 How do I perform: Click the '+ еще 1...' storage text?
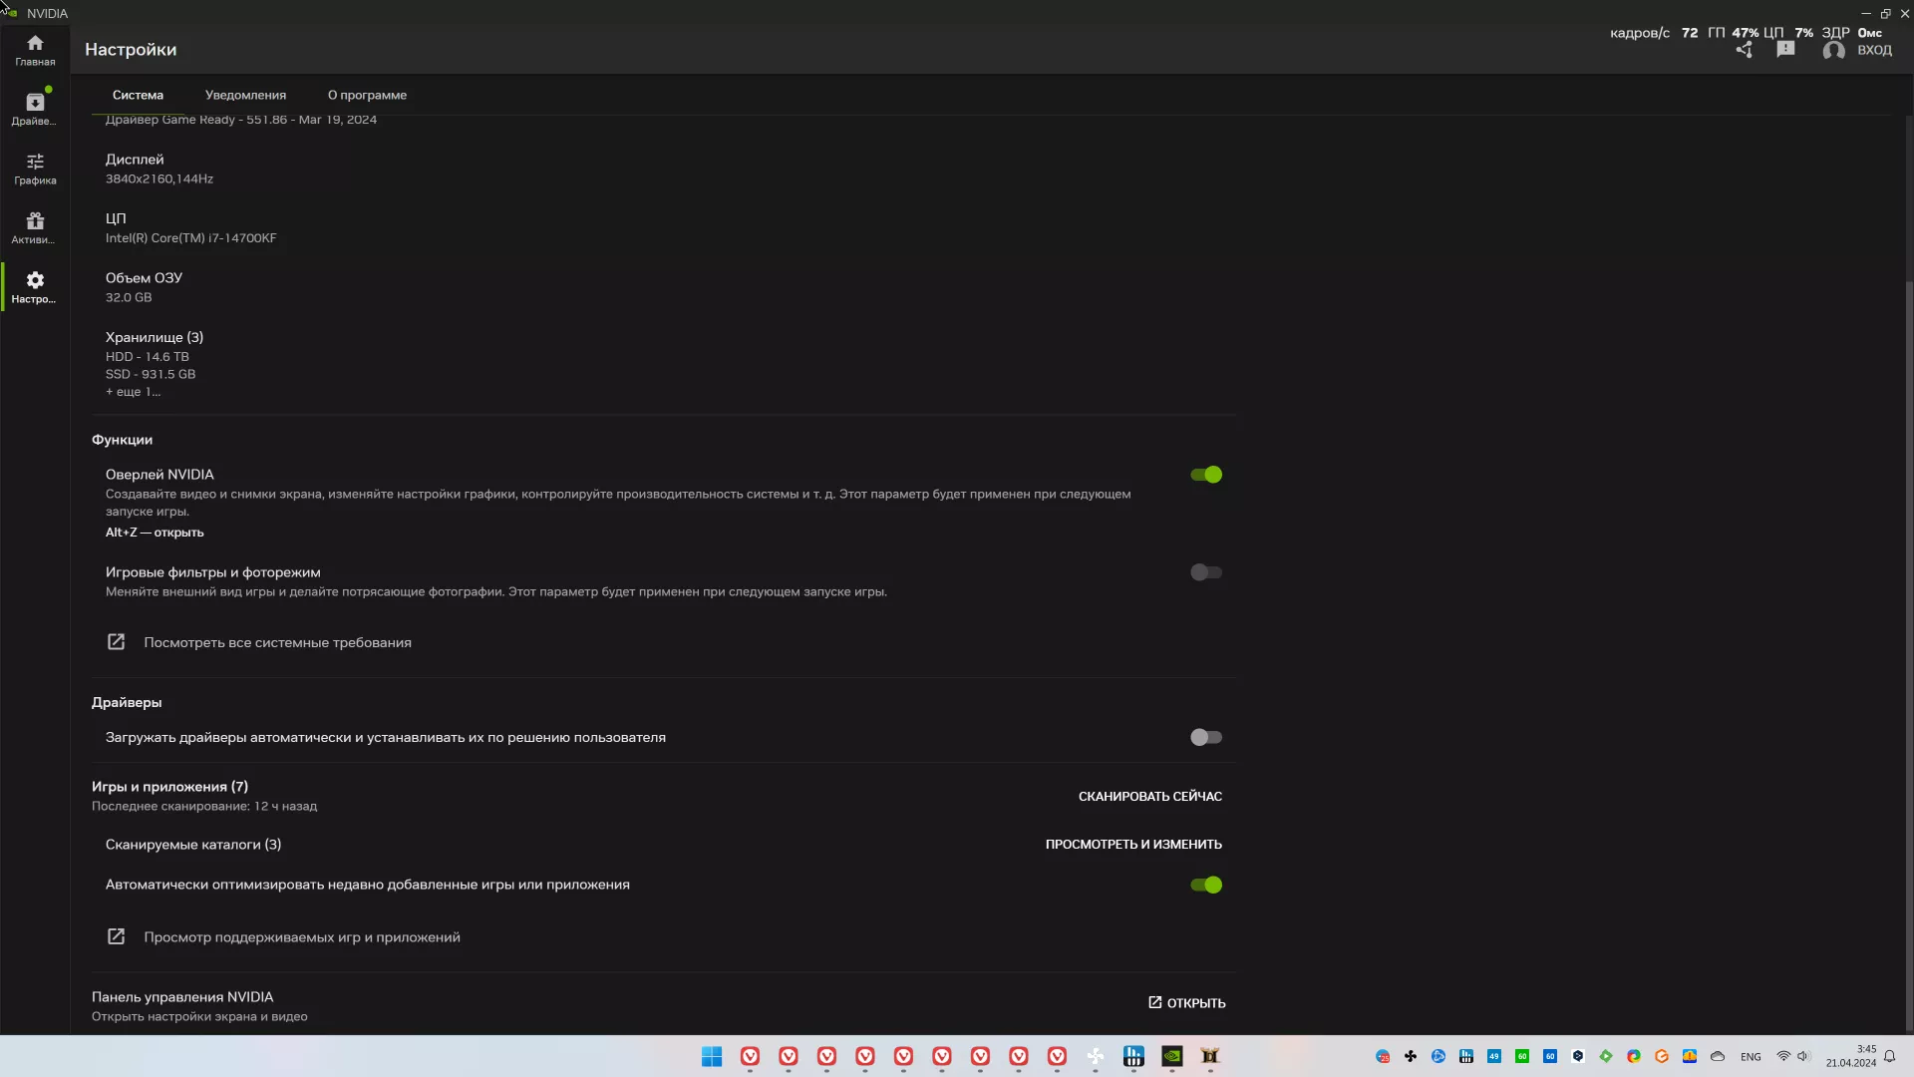point(133,392)
